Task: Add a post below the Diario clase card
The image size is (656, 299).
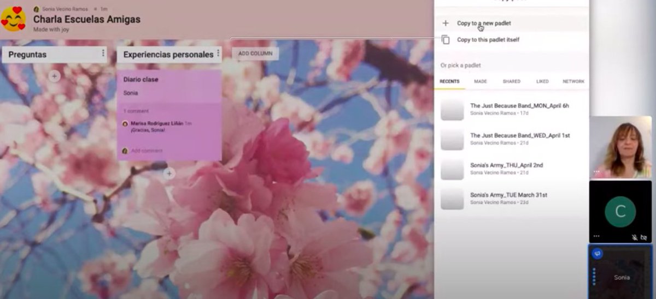Action: [169, 174]
